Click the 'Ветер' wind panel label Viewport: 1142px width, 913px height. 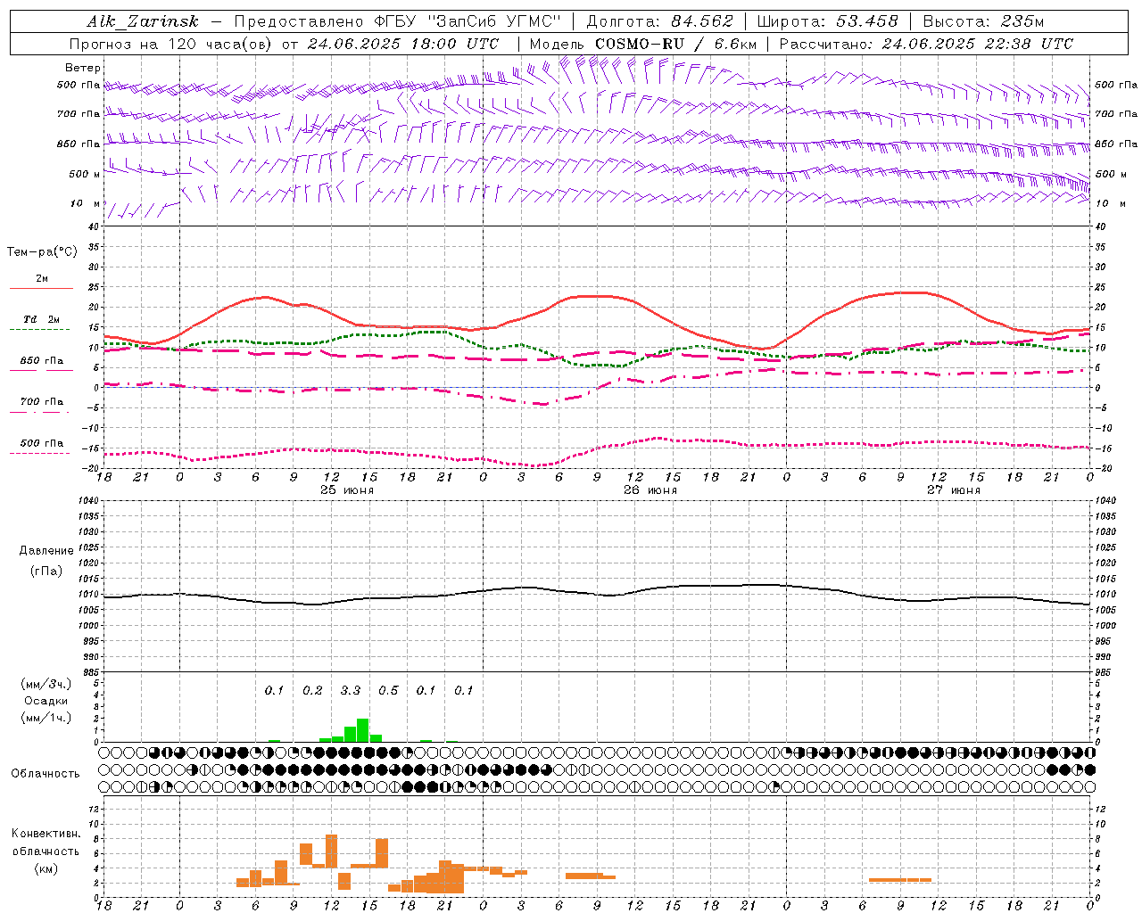pyautogui.click(x=83, y=68)
